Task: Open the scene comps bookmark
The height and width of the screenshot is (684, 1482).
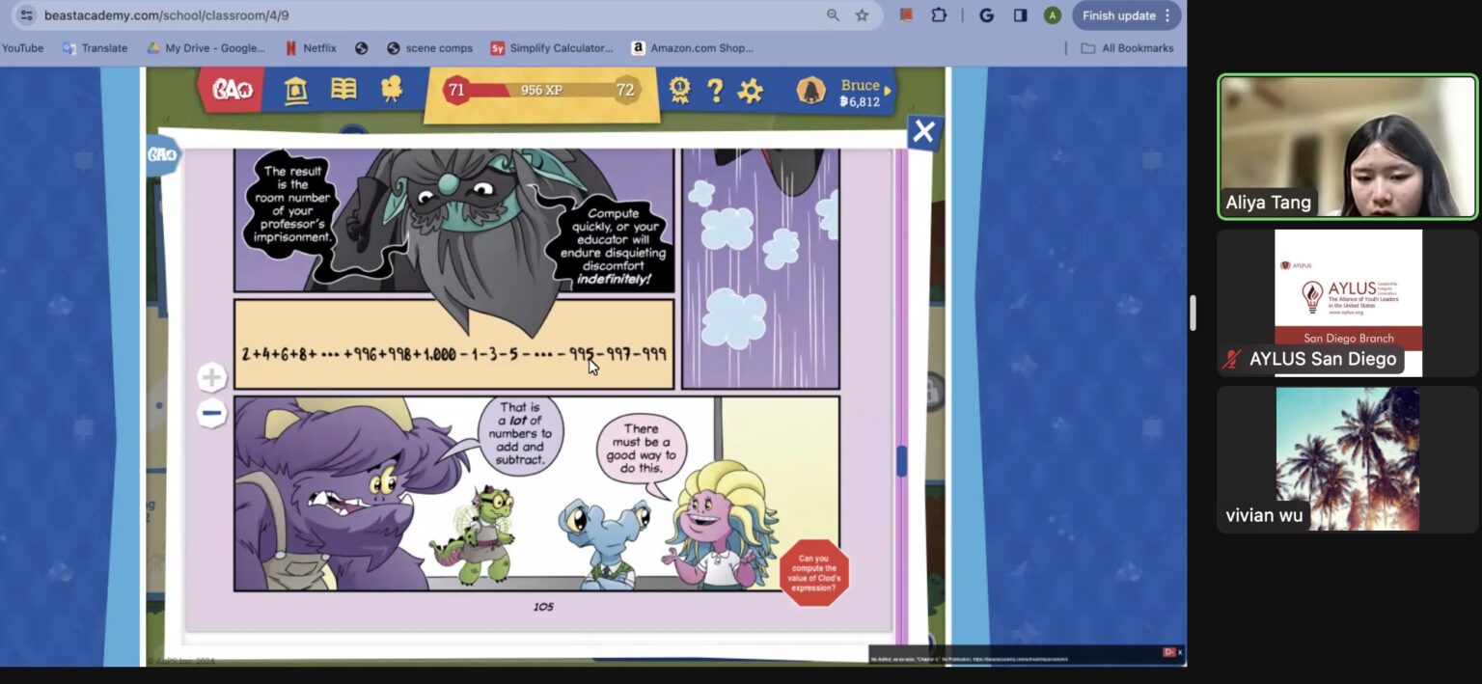Action: click(x=429, y=48)
